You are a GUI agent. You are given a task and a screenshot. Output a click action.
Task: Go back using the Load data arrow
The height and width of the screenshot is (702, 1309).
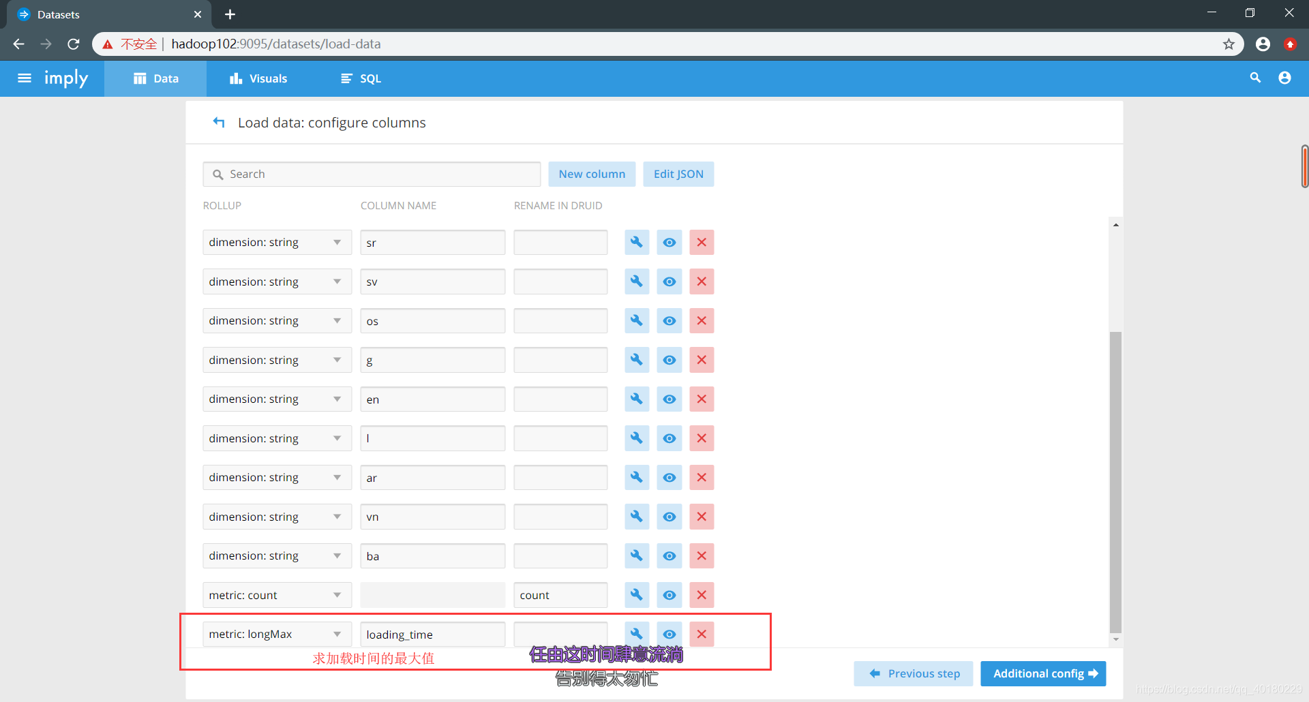coord(219,123)
